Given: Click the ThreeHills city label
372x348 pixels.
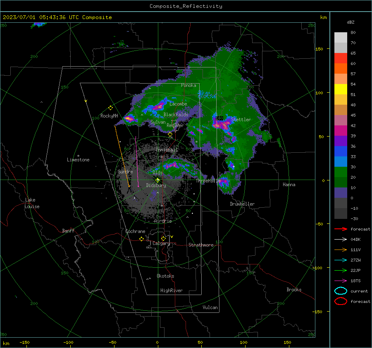Looking at the screenshot, I should 208,181.
